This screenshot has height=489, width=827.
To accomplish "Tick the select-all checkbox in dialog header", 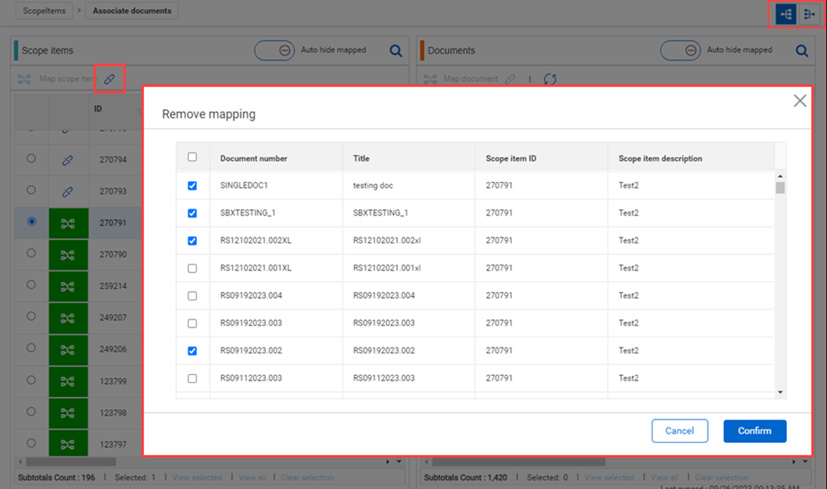I will point(192,157).
